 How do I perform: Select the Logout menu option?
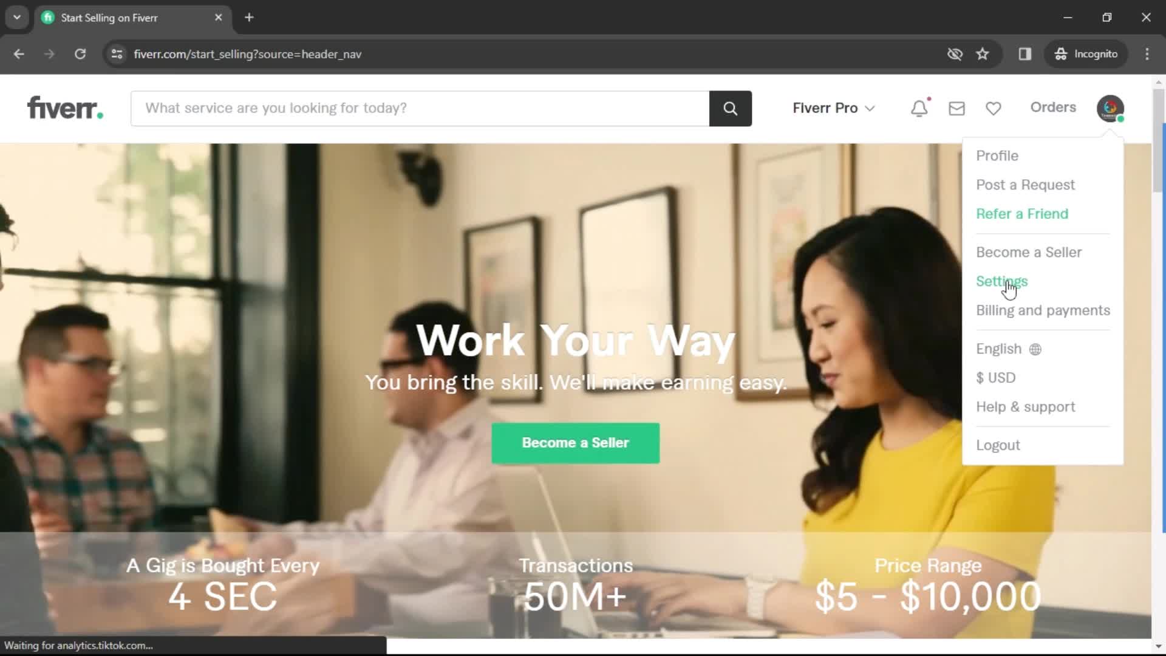point(998,445)
